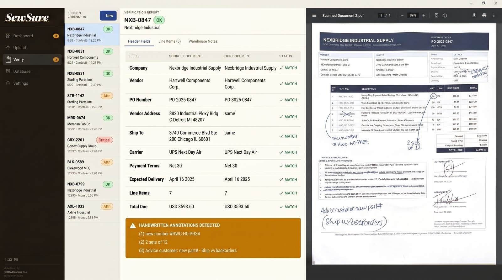The height and width of the screenshot is (280, 502).
Task: Open the PDF viewer hamburger menu
Action: tap(314, 15)
